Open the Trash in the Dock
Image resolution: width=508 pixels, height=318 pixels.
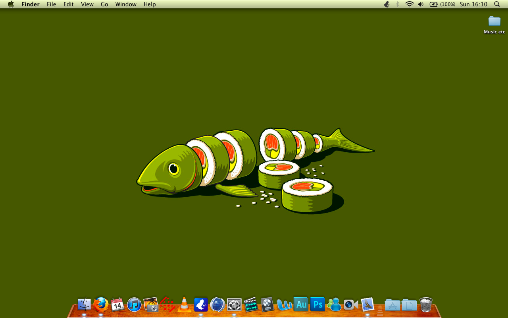click(x=426, y=305)
